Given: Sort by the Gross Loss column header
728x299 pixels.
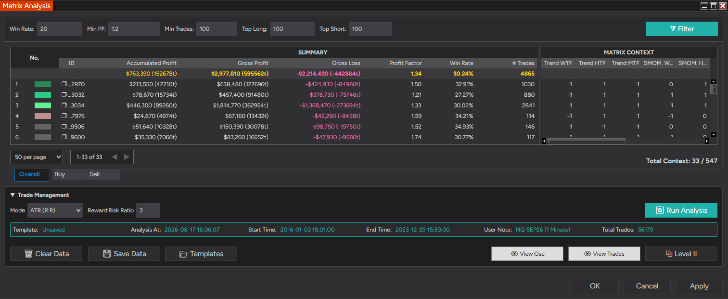Looking at the screenshot, I should (x=346, y=63).
